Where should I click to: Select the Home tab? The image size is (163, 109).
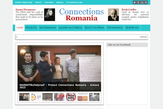click(x=20, y=28)
